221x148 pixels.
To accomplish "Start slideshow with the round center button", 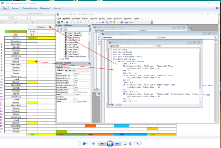I will click(110, 144).
